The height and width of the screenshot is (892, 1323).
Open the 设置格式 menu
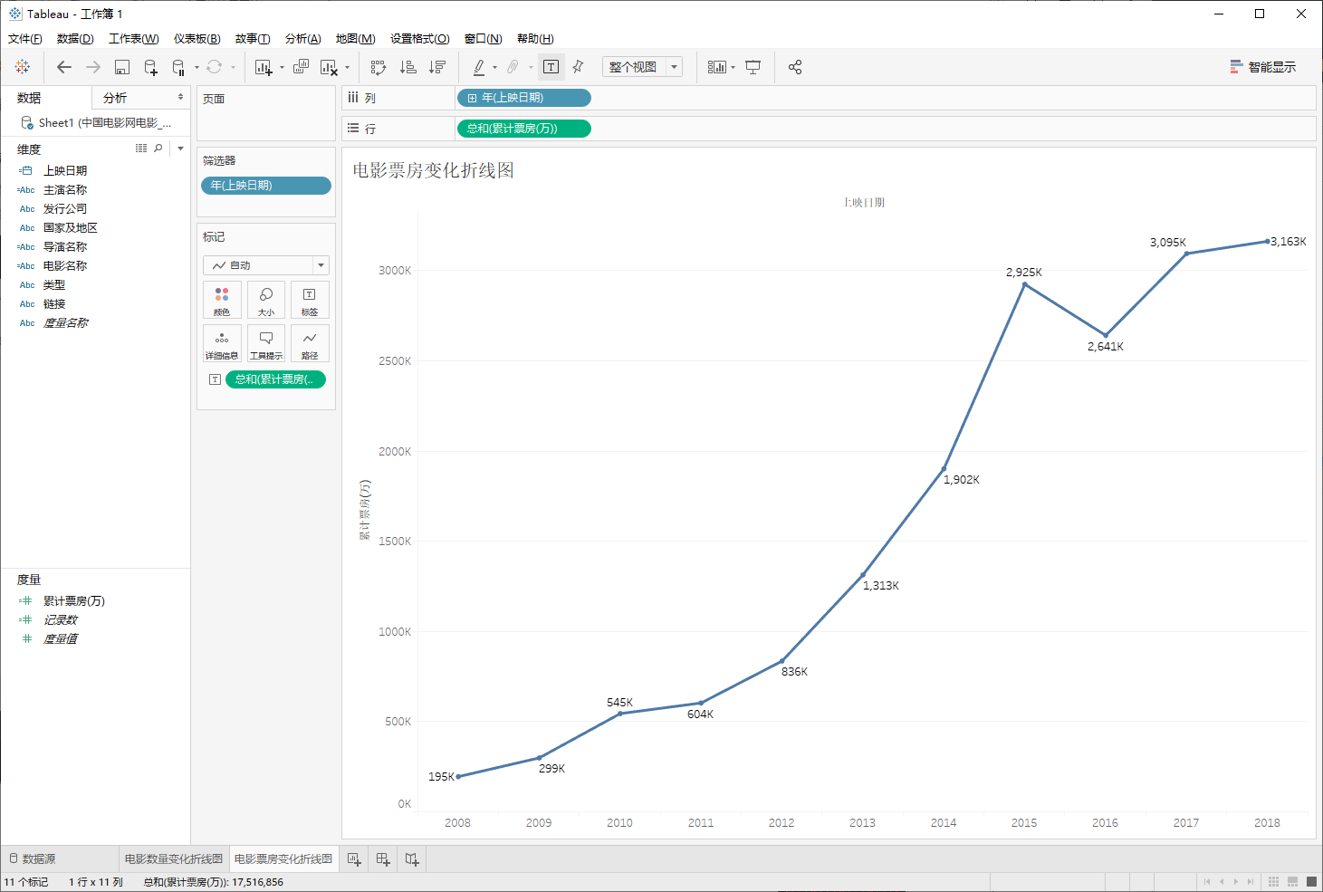pos(420,39)
